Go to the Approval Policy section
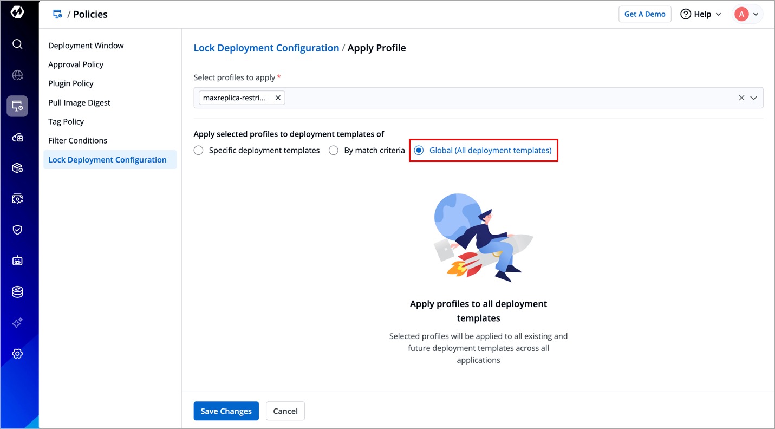This screenshot has width=775, height=429. click(76, 64)
